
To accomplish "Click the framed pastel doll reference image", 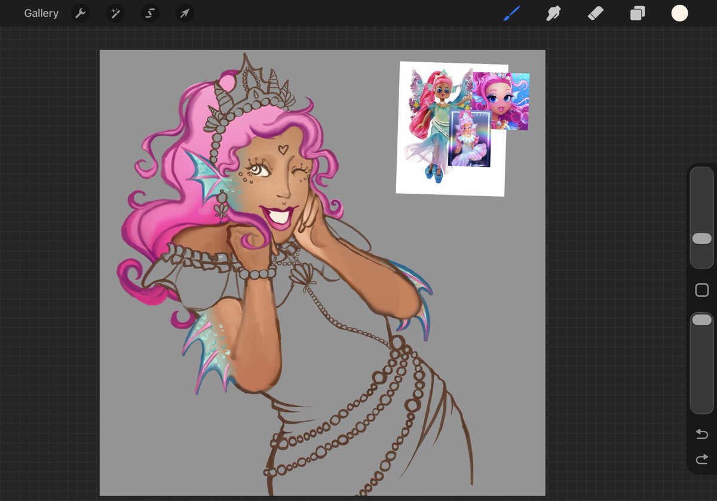I will pyautogui.click(x=469, y=139).
